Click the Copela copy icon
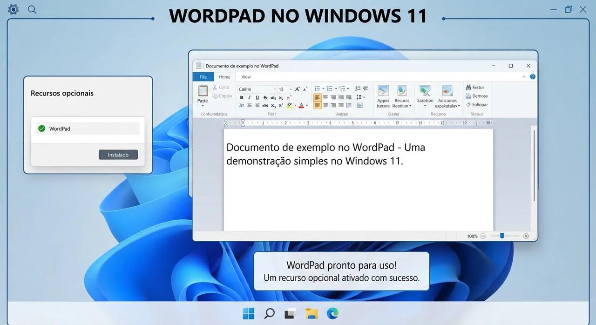Viewport: 596px width, 325px height. 215,96
